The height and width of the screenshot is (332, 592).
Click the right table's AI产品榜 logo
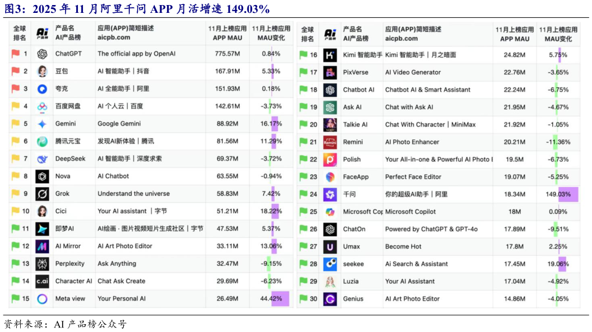coord(330,34)
